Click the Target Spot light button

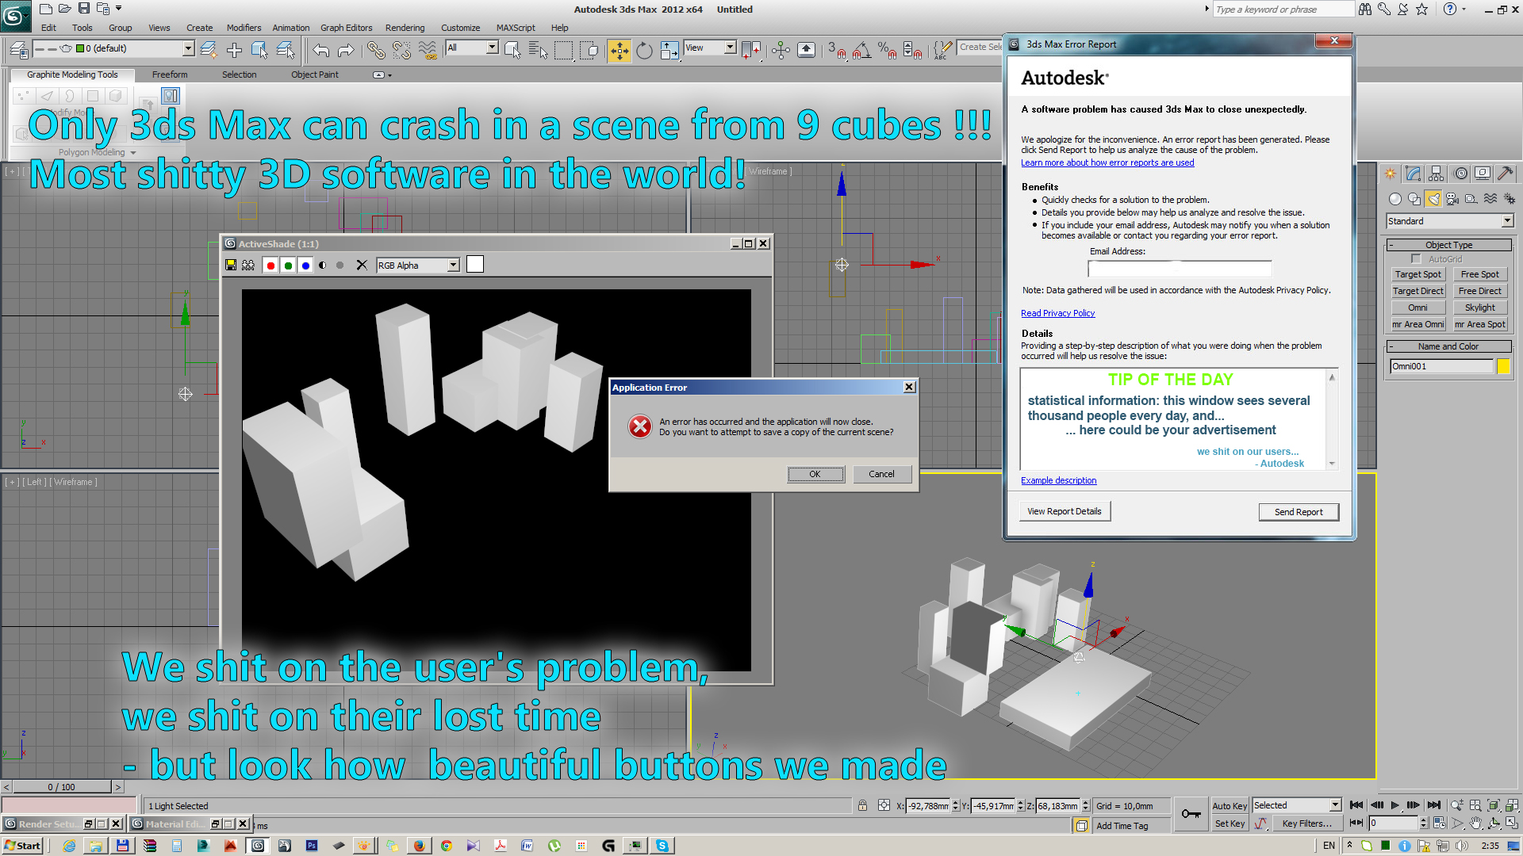[1418, 274]
